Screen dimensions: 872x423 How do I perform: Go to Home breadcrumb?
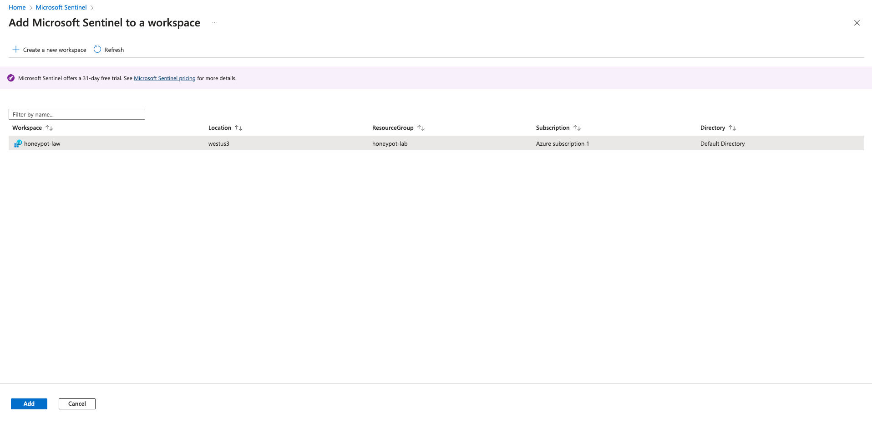(x=17, y=7)
